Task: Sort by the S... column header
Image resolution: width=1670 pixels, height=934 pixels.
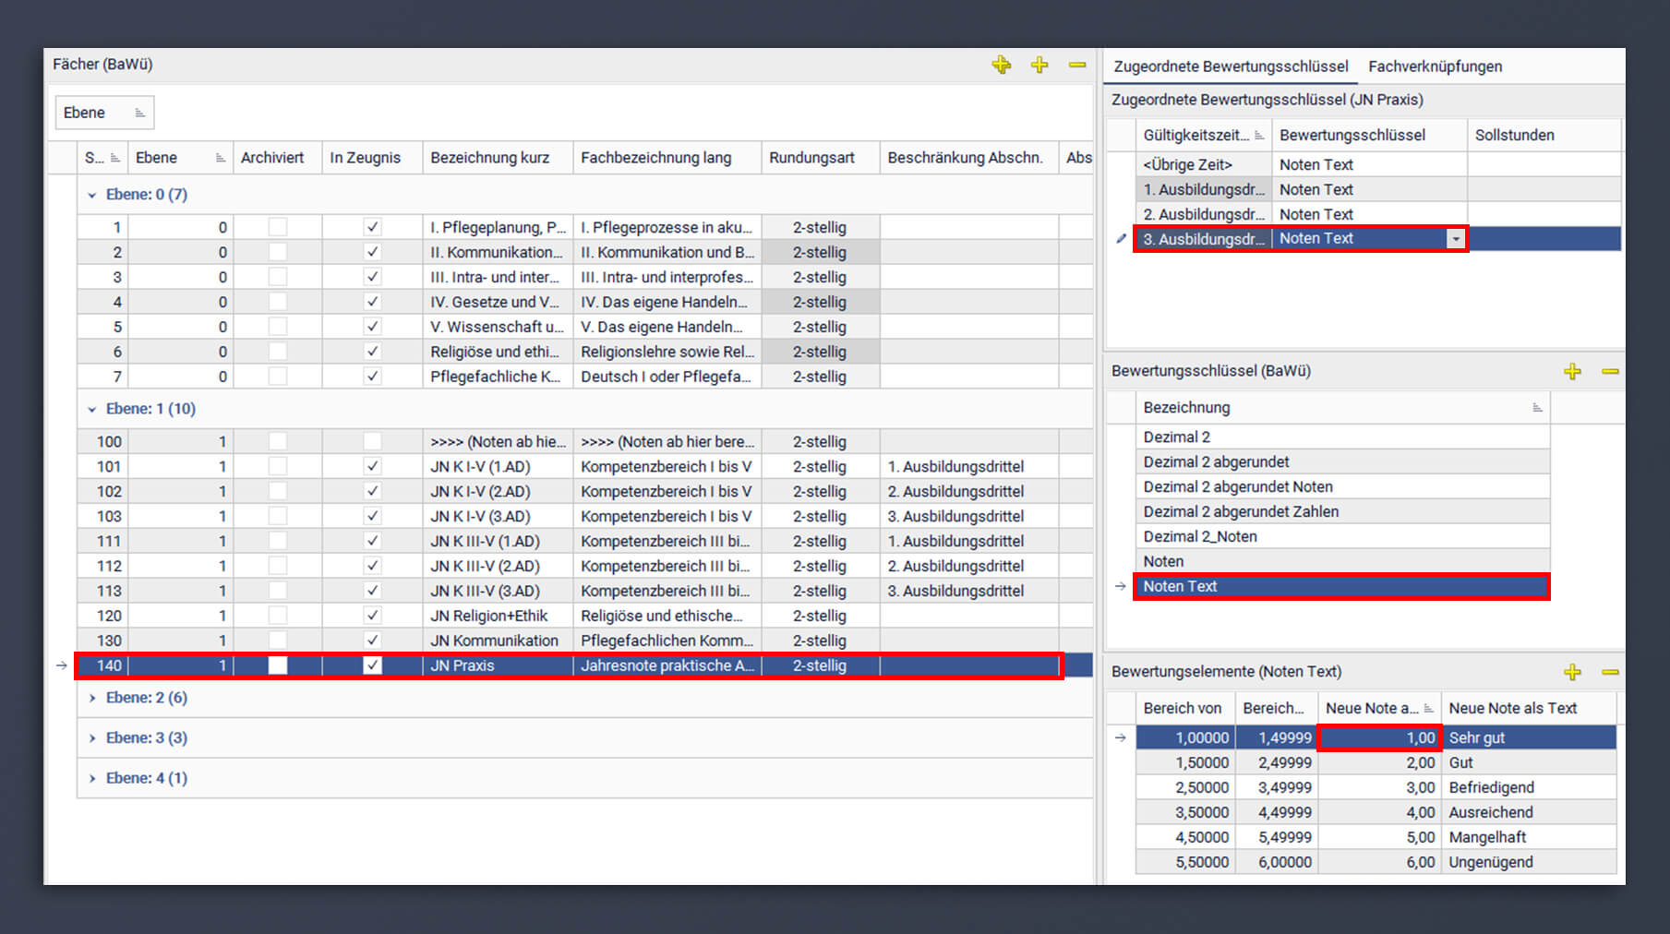Action: [x=102, y=158]
